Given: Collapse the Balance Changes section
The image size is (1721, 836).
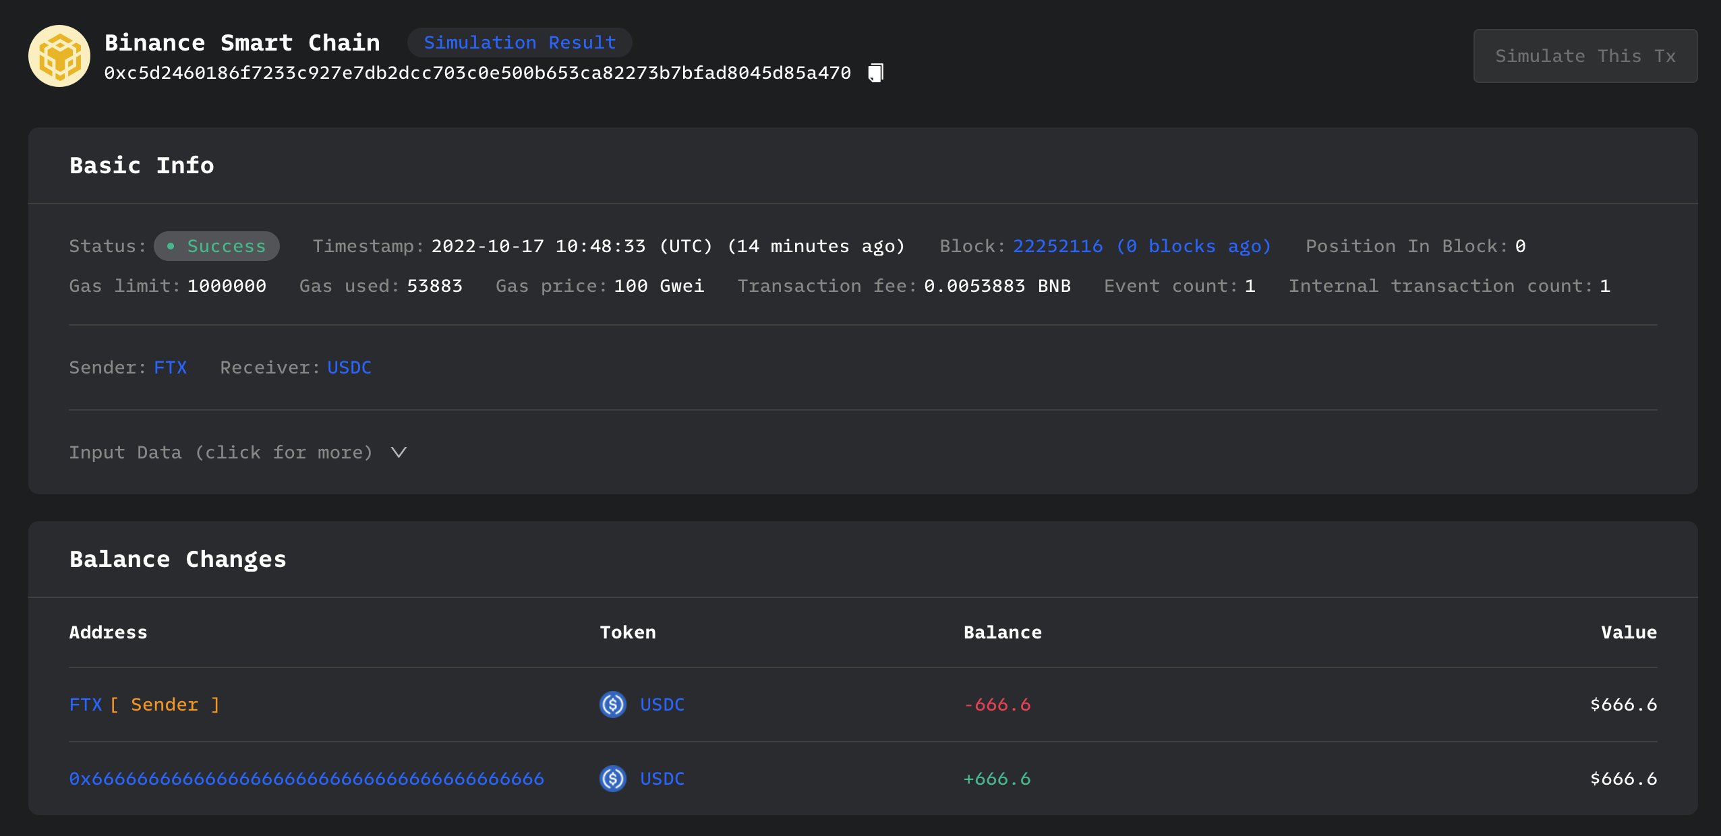Looking at the screenshot, I should [177, 559].
